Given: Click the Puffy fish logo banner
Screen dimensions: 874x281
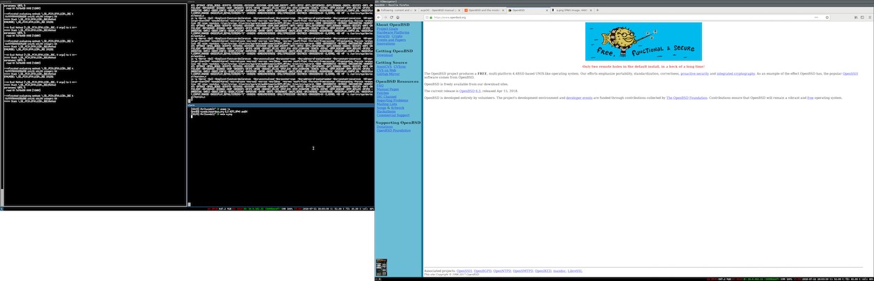Looking at the screenshot, I should tap(643, 42).
